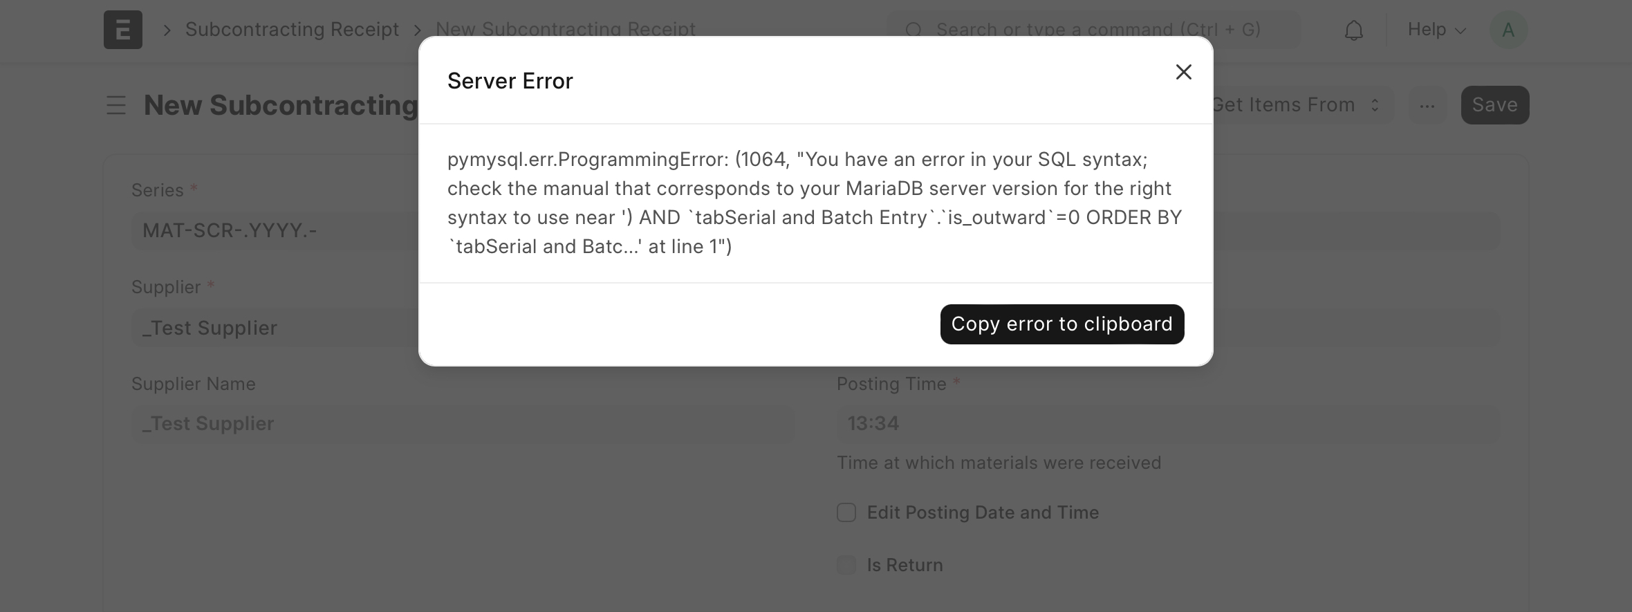The width and height of the screenshot is (1632, 612).
Task: Click the ERPNext home logo
Action: coord(123,30)
